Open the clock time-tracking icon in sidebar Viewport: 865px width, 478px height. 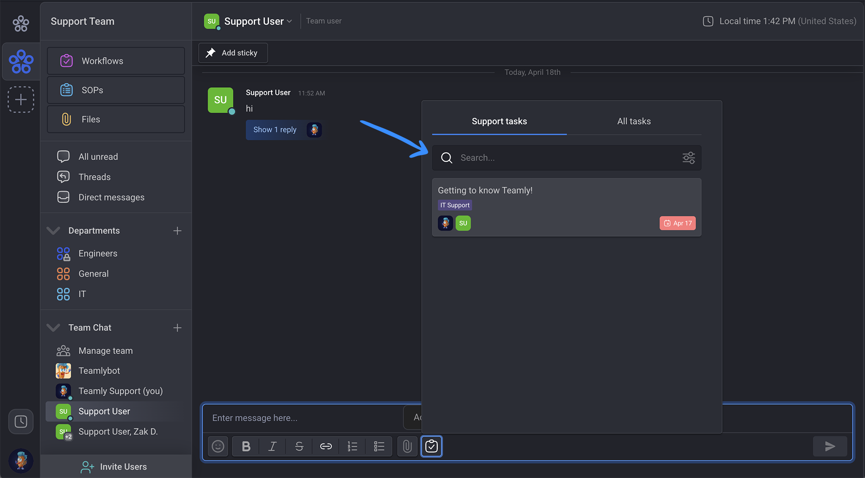21,422
